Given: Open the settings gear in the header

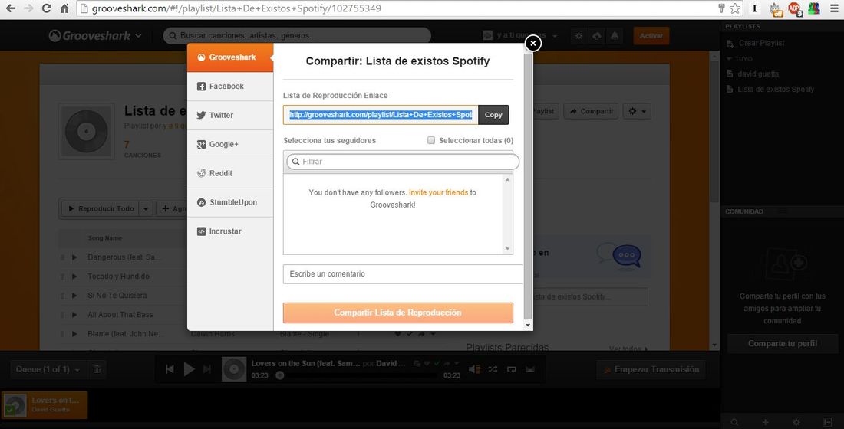Looking at the screenshot, I should [579, 36].
